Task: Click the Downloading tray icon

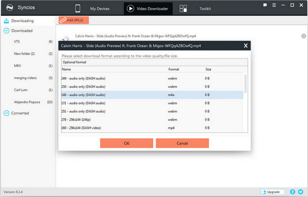Action: click(x=7, y=21)
